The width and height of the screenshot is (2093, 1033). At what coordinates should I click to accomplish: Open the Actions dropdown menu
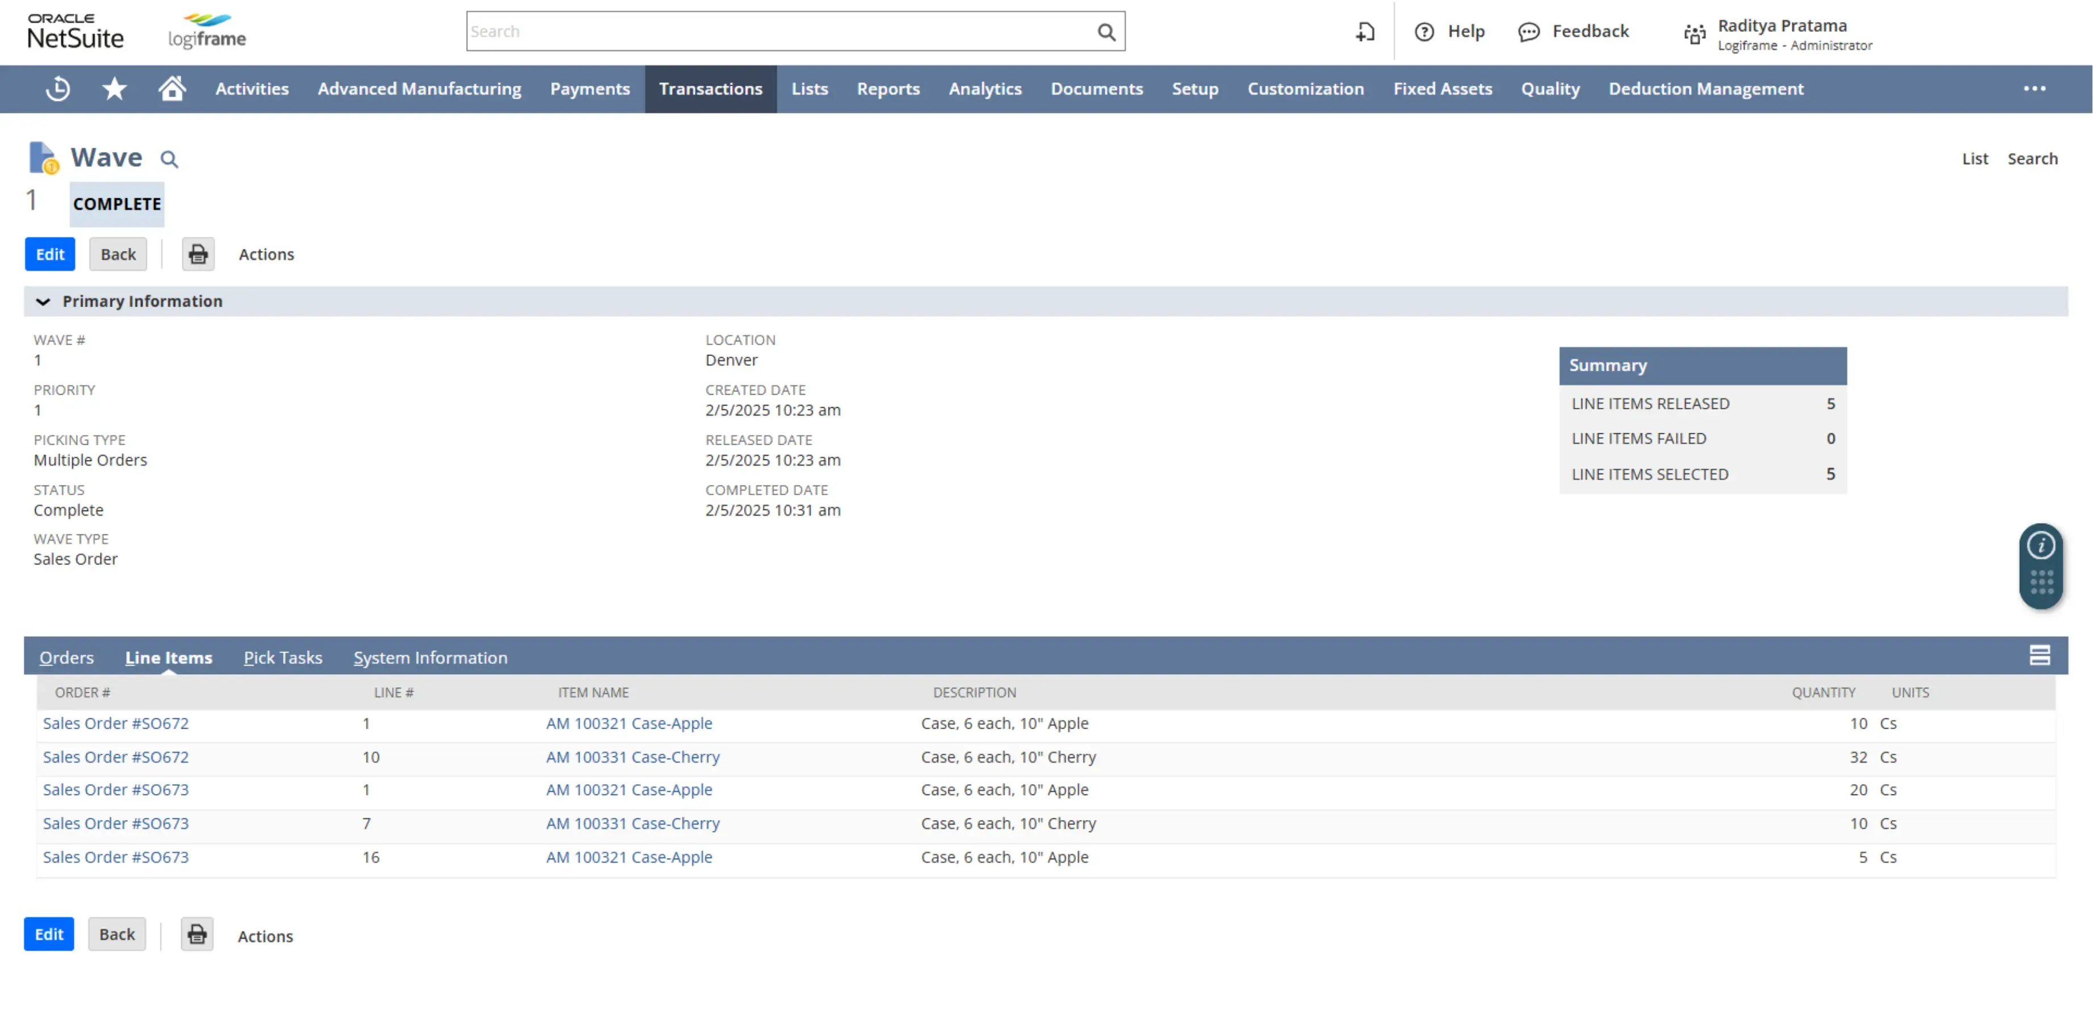point(266,253)
